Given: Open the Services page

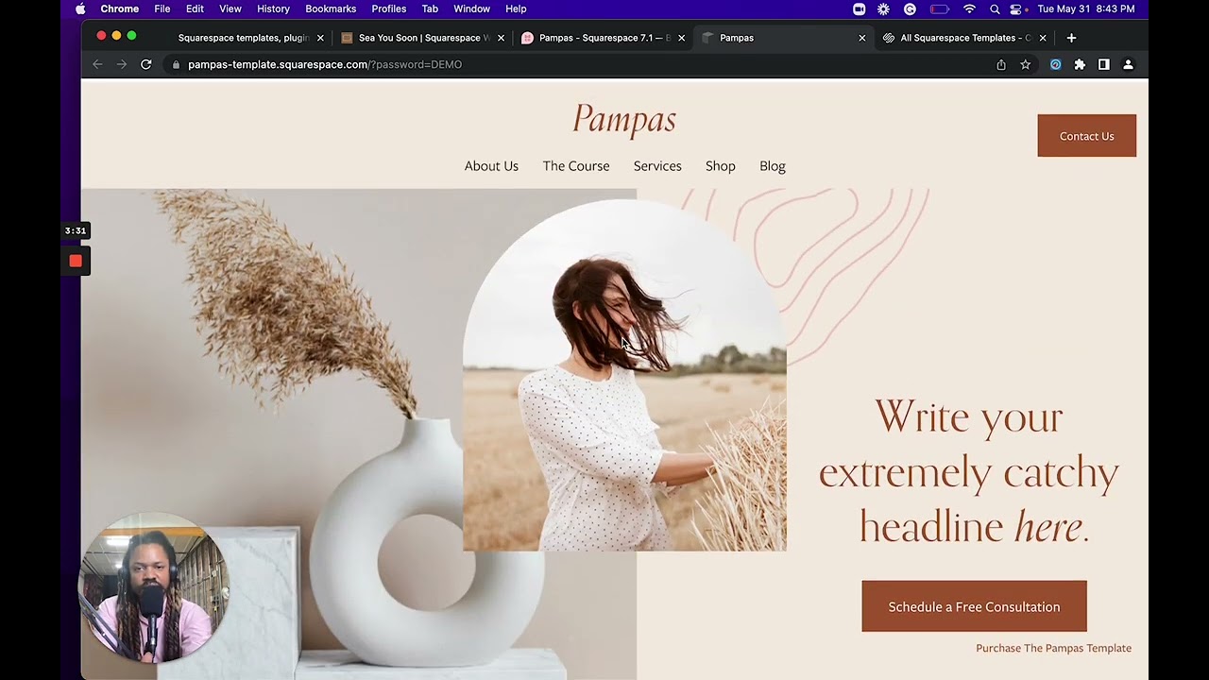Looking at the screenshot, I should click(657, 165).
